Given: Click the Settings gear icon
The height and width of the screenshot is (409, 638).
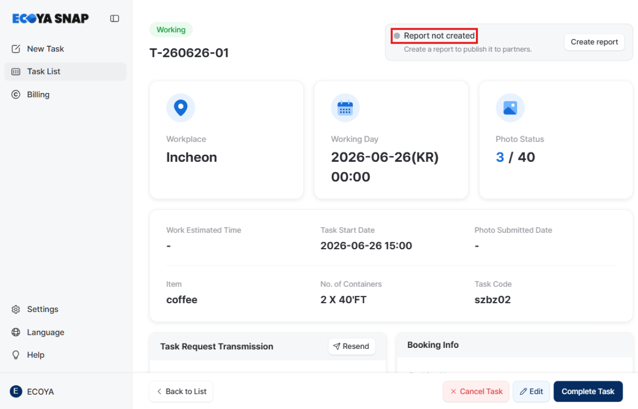Looking at the screenshot, I should (x=16, y=309).
